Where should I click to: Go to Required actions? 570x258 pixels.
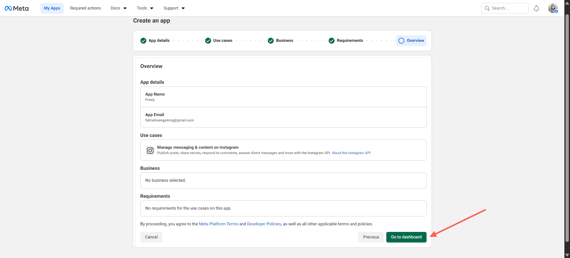coord(85,8)
